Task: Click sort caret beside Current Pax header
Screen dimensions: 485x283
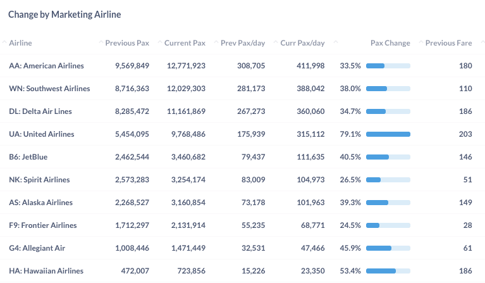Action: point(160,42)
